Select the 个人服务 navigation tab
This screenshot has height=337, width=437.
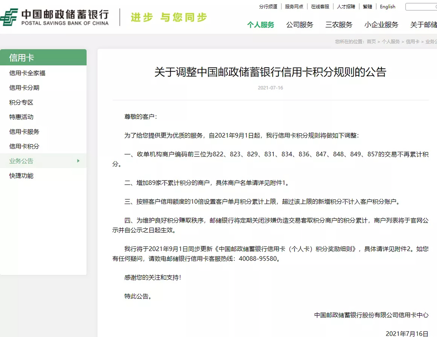[261, 25]
